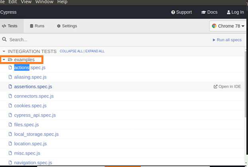The width and height of the screenshot is (248, 167).
Task: Switch to the Runs tab
Action: (37, 26)
